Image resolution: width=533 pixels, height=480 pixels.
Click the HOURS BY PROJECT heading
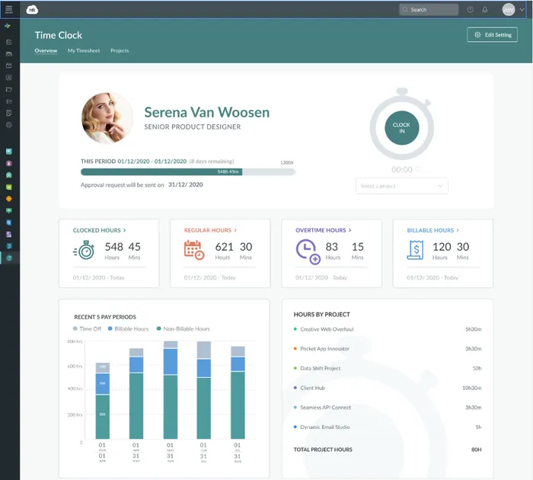[321, 315]
